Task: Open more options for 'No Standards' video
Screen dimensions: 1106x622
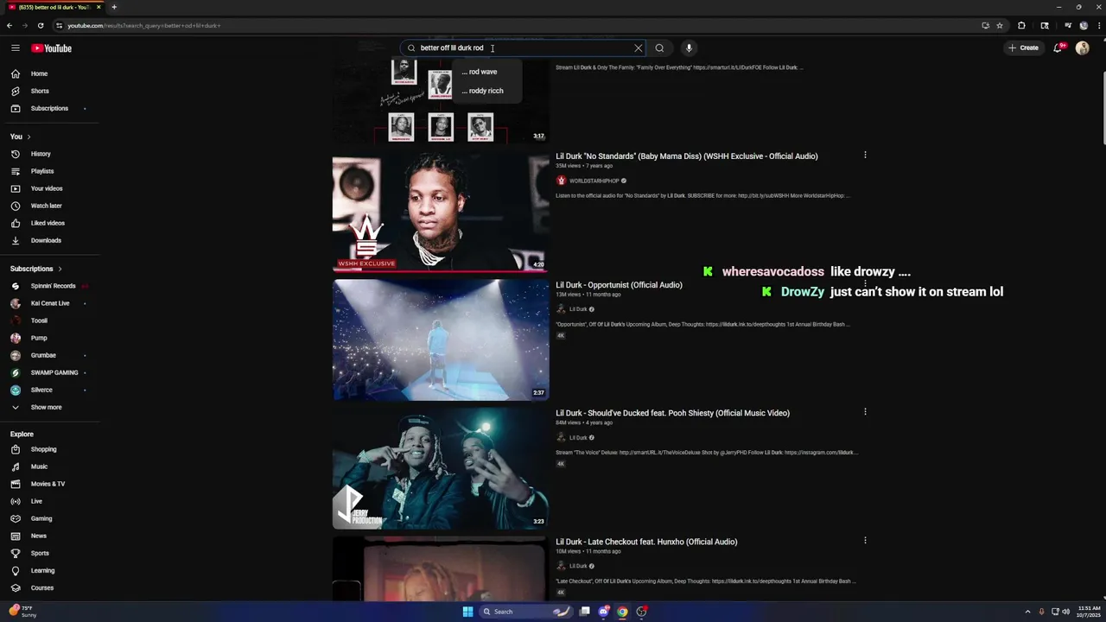Action: pyautogui.click(x=865, y=155)
